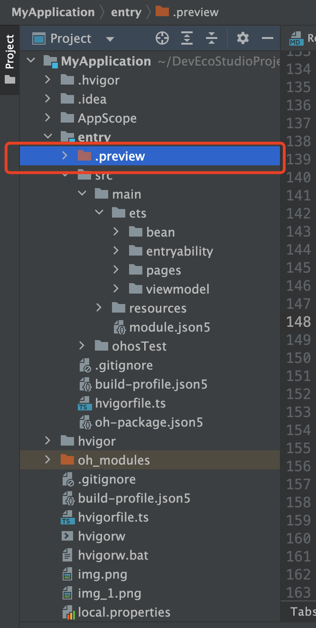Image resolution: width=316 pixels, height=628 pixels.
Task: Collapse the ets folder
Action: pos(99,213)
